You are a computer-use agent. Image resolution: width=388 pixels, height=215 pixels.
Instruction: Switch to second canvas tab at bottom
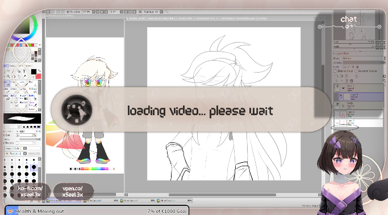point(101,201)
